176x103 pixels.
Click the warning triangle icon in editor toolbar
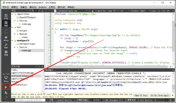point(93,11)
